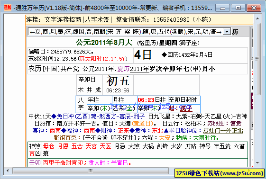This screenshot has height=179, width=266.
Task: Click the 年柱 column header cell
Action: point(100,100)
